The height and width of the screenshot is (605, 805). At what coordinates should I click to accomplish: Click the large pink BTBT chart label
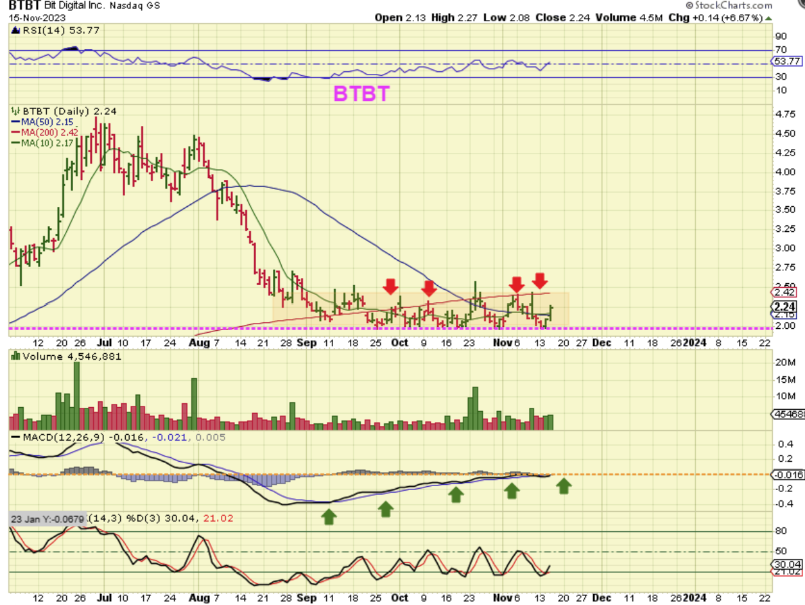[x=361, y=94]
